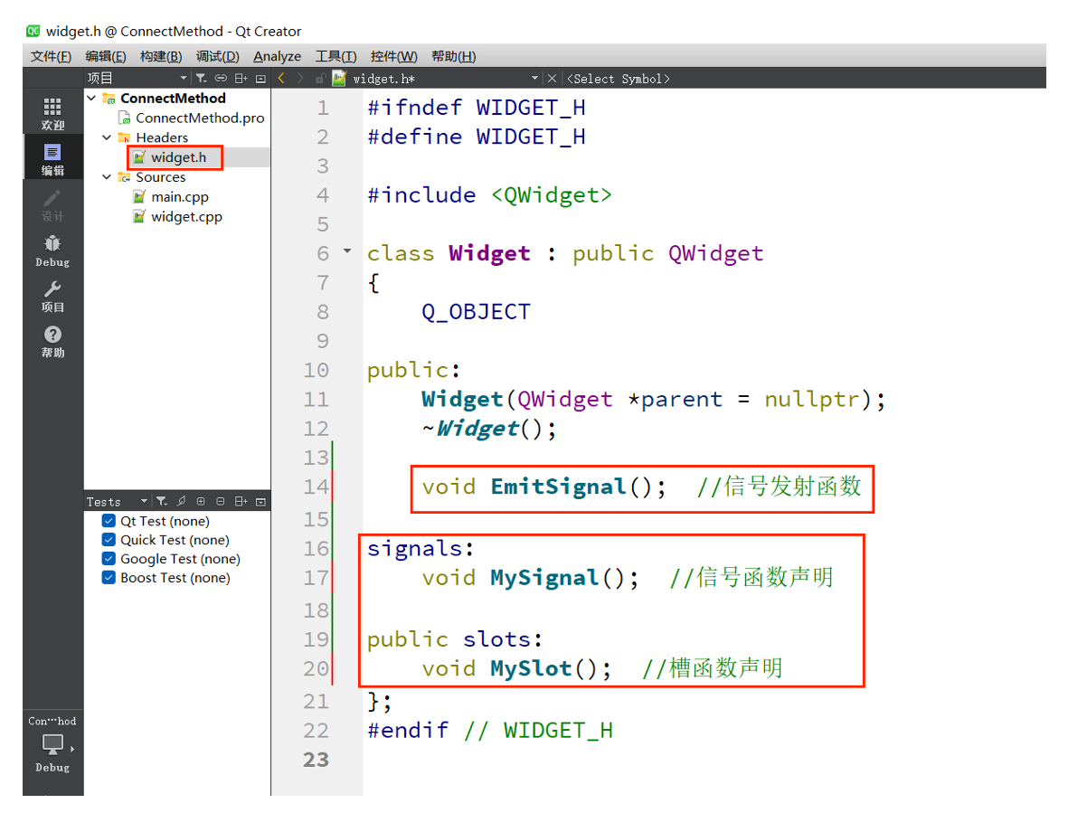Toggle the file writable lock icon
This screenshot has width=1068, height=813.
point(319,79)
